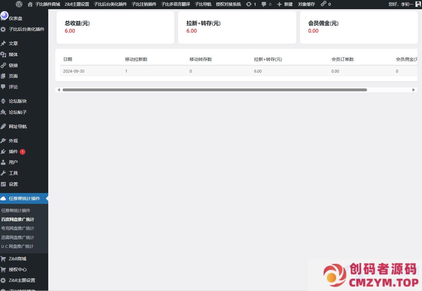Open 文章 in the sidebar menu

click(x=13, y=43)
